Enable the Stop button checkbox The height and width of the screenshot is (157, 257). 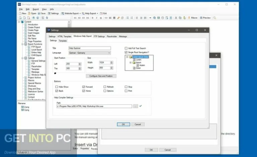point(126,87)
